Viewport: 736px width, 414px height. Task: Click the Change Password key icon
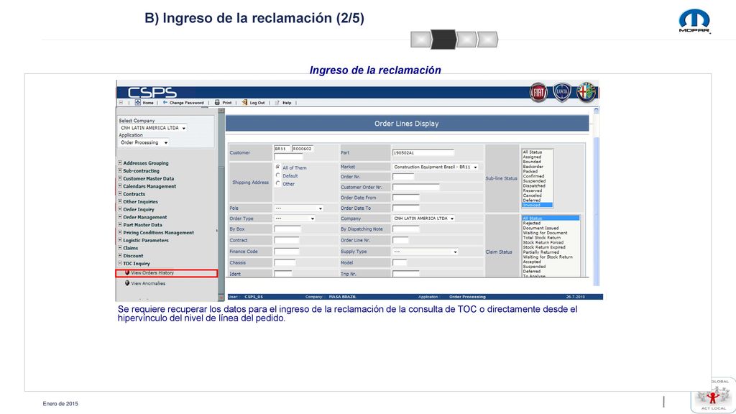(x=165, y=102)
